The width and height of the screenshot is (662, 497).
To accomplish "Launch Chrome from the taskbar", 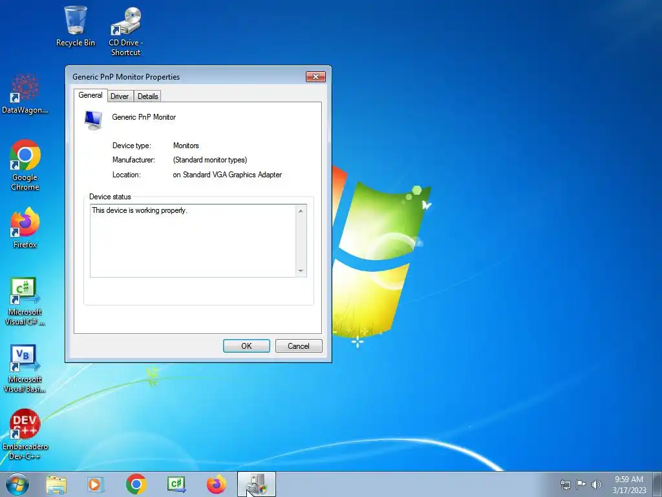I will tap(136, 484).
